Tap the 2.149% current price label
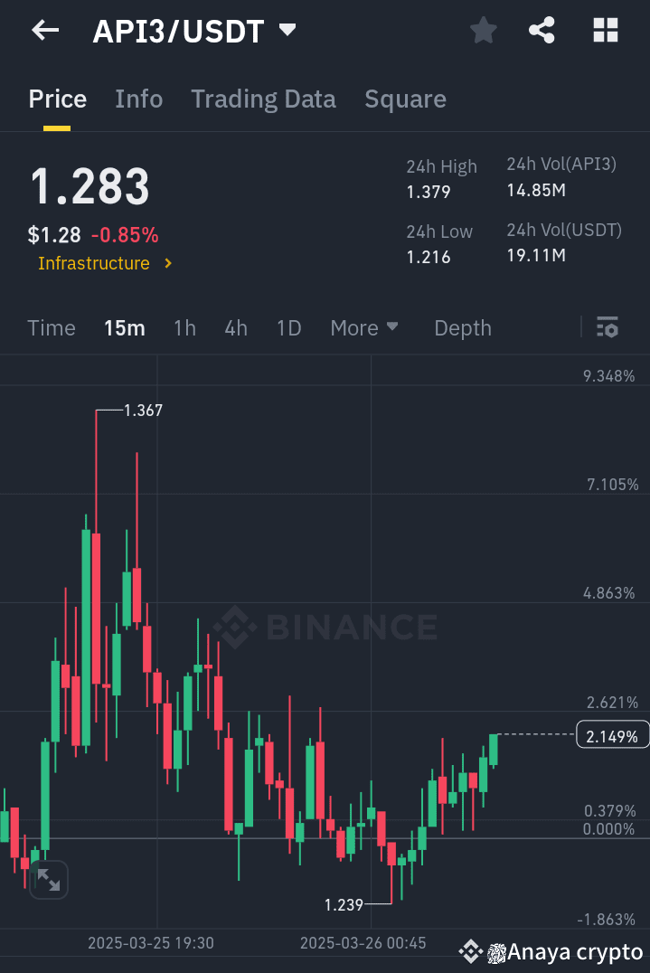The height and width of the screenshot is (973, 650). pos(611,735)
